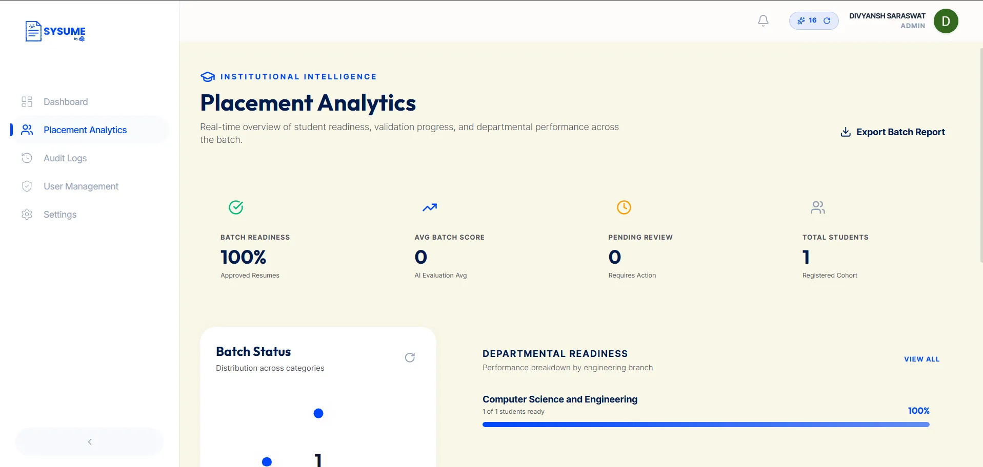Click 'Distribution across categories' subtitle
983x467 pixels.
coord(270,368)
